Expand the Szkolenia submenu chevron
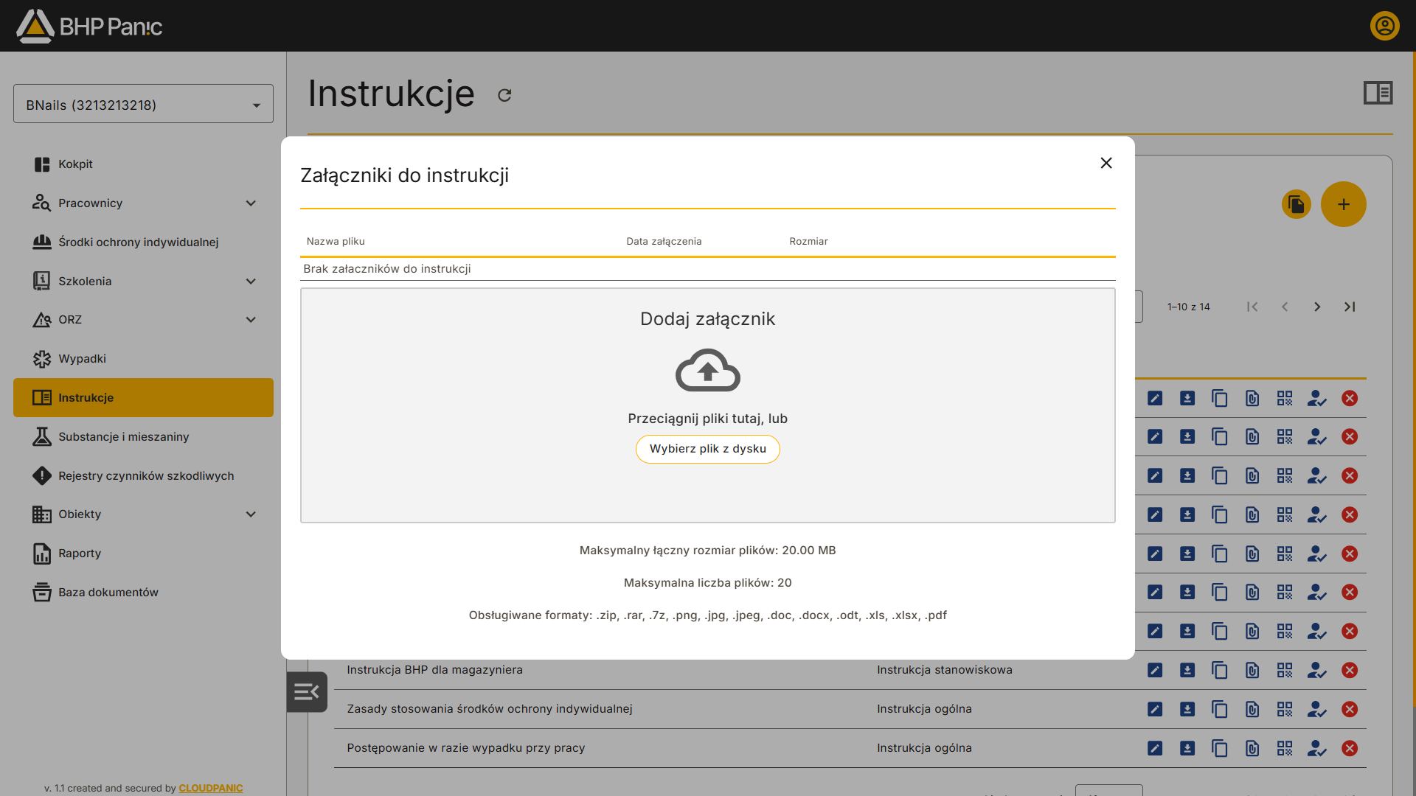 [x=251, y=282]
